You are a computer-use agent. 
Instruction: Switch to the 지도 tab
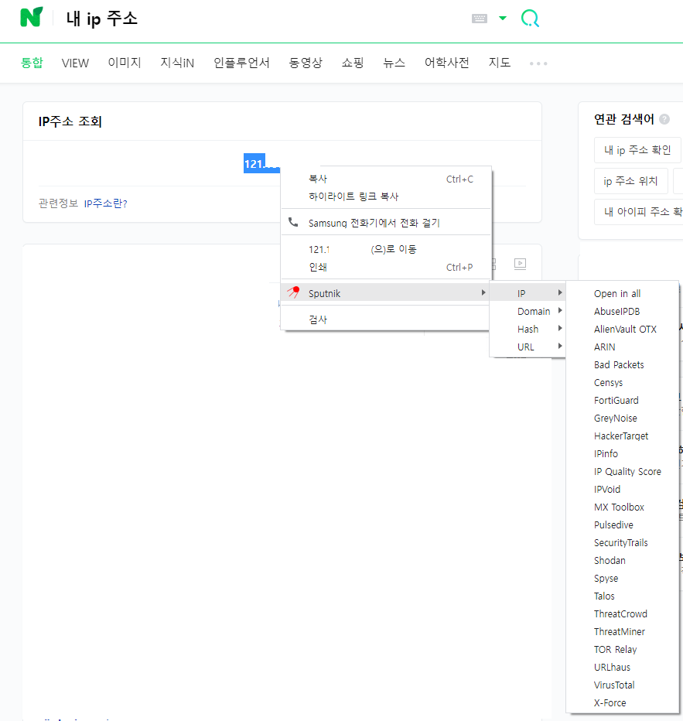(x=500, y=63)
